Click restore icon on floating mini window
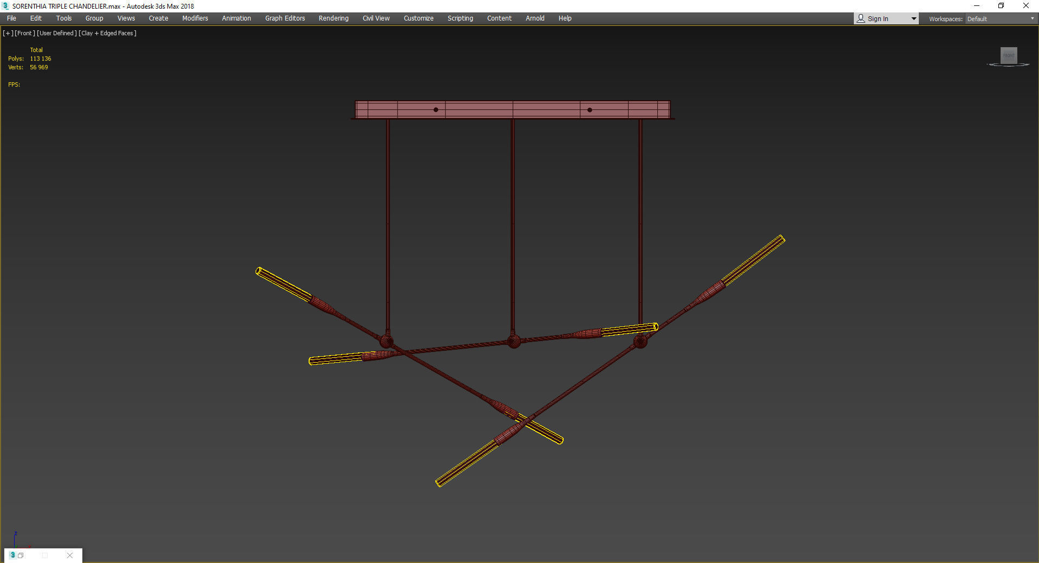 click(21, 555)
